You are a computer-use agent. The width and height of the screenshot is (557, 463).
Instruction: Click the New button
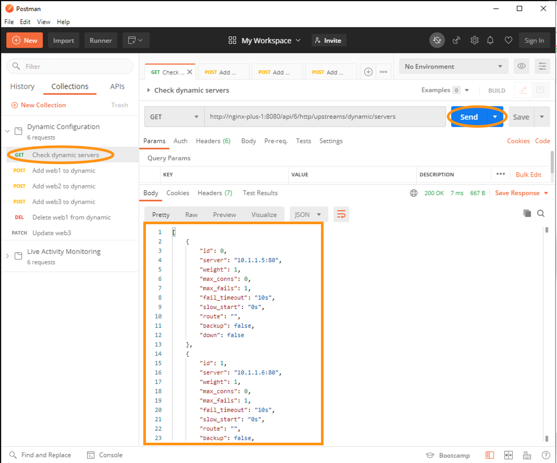click(x=24, y=41)
